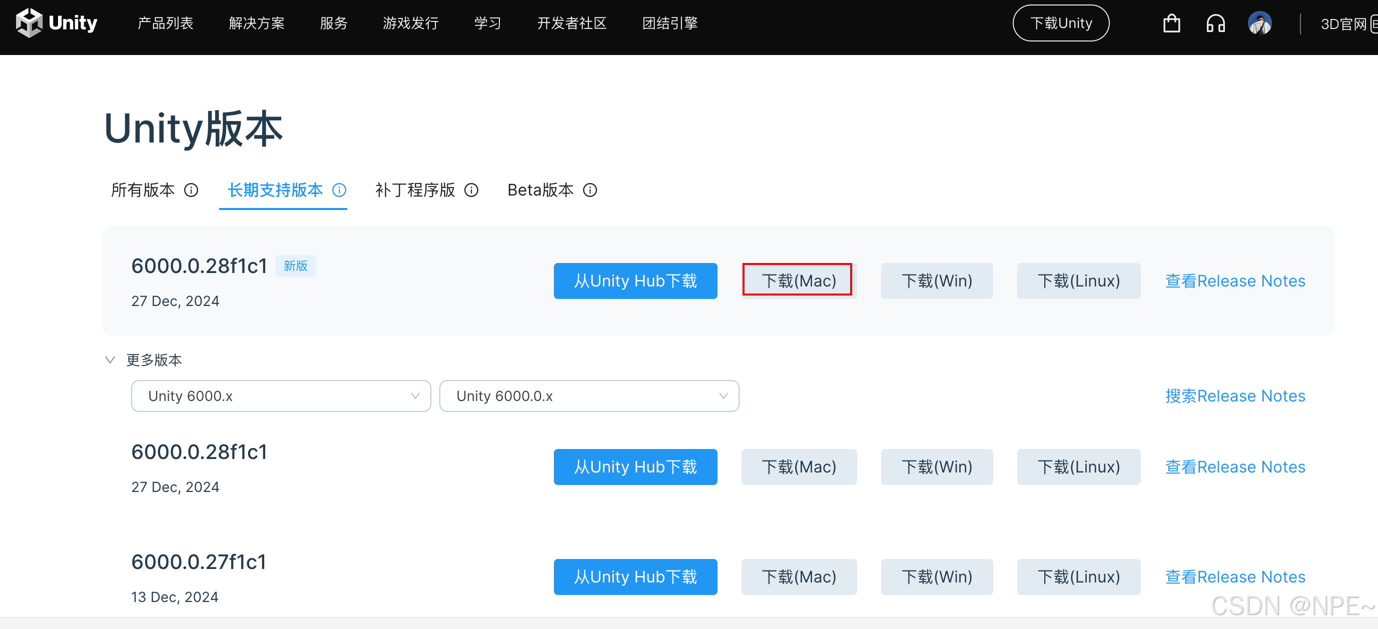Click info icon next to Beta版本
This screenshot has height=629, width=1378.
pyautogui.click(x=590, y=190)
